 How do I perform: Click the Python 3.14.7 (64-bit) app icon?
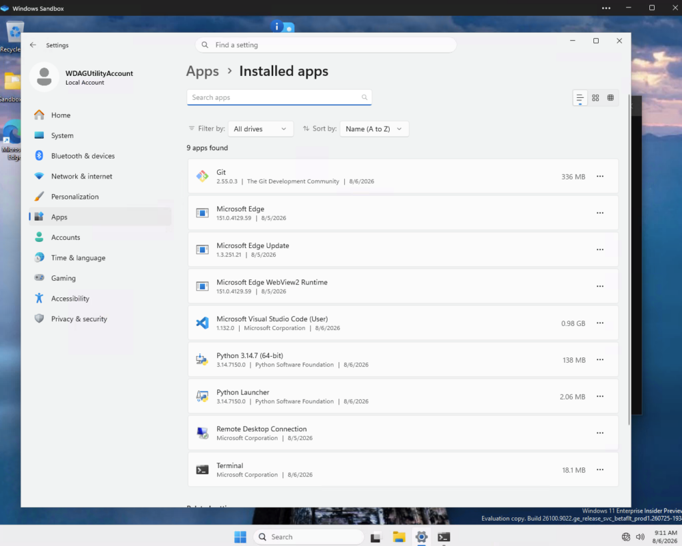tap(202, 359)
